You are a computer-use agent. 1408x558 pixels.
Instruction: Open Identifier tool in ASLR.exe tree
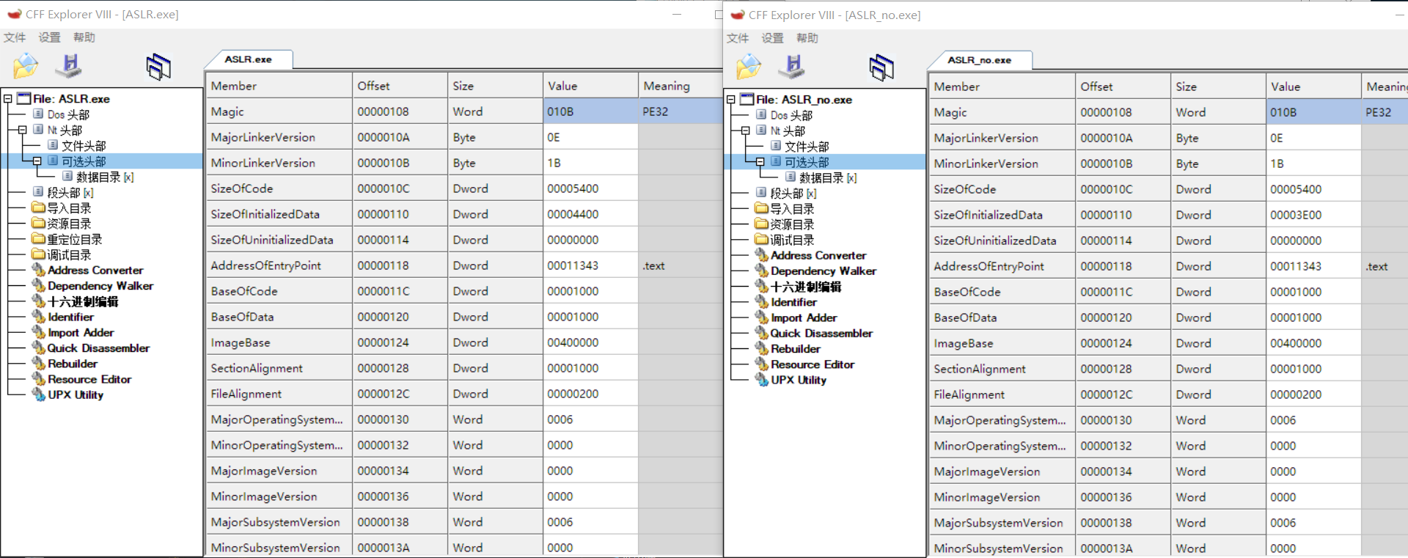click(70, 317)
